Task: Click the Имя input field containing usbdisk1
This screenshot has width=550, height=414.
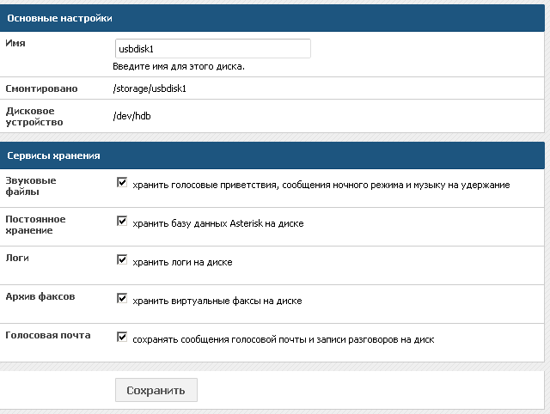Action: (x=213, y=49)
